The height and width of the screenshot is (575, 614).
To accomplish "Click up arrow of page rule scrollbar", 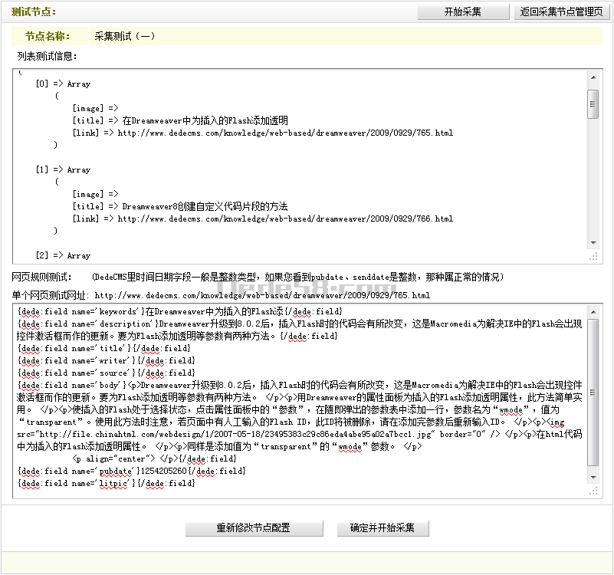I will click(x=593, y=310).
